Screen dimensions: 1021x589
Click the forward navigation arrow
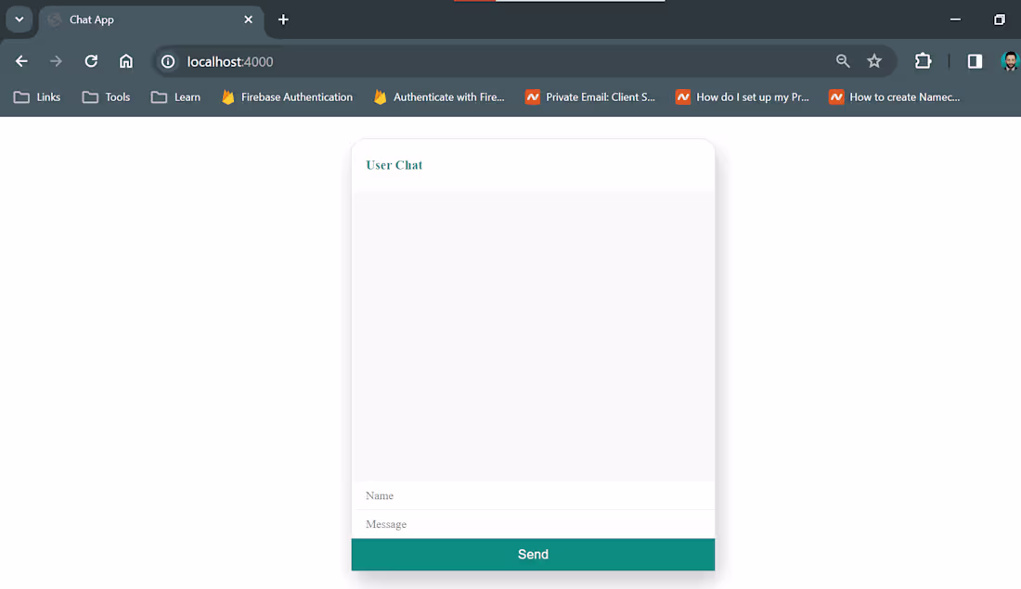(x=55, y=61)
